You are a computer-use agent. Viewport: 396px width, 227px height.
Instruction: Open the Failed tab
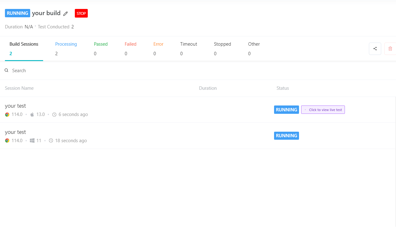click(130, 48)
